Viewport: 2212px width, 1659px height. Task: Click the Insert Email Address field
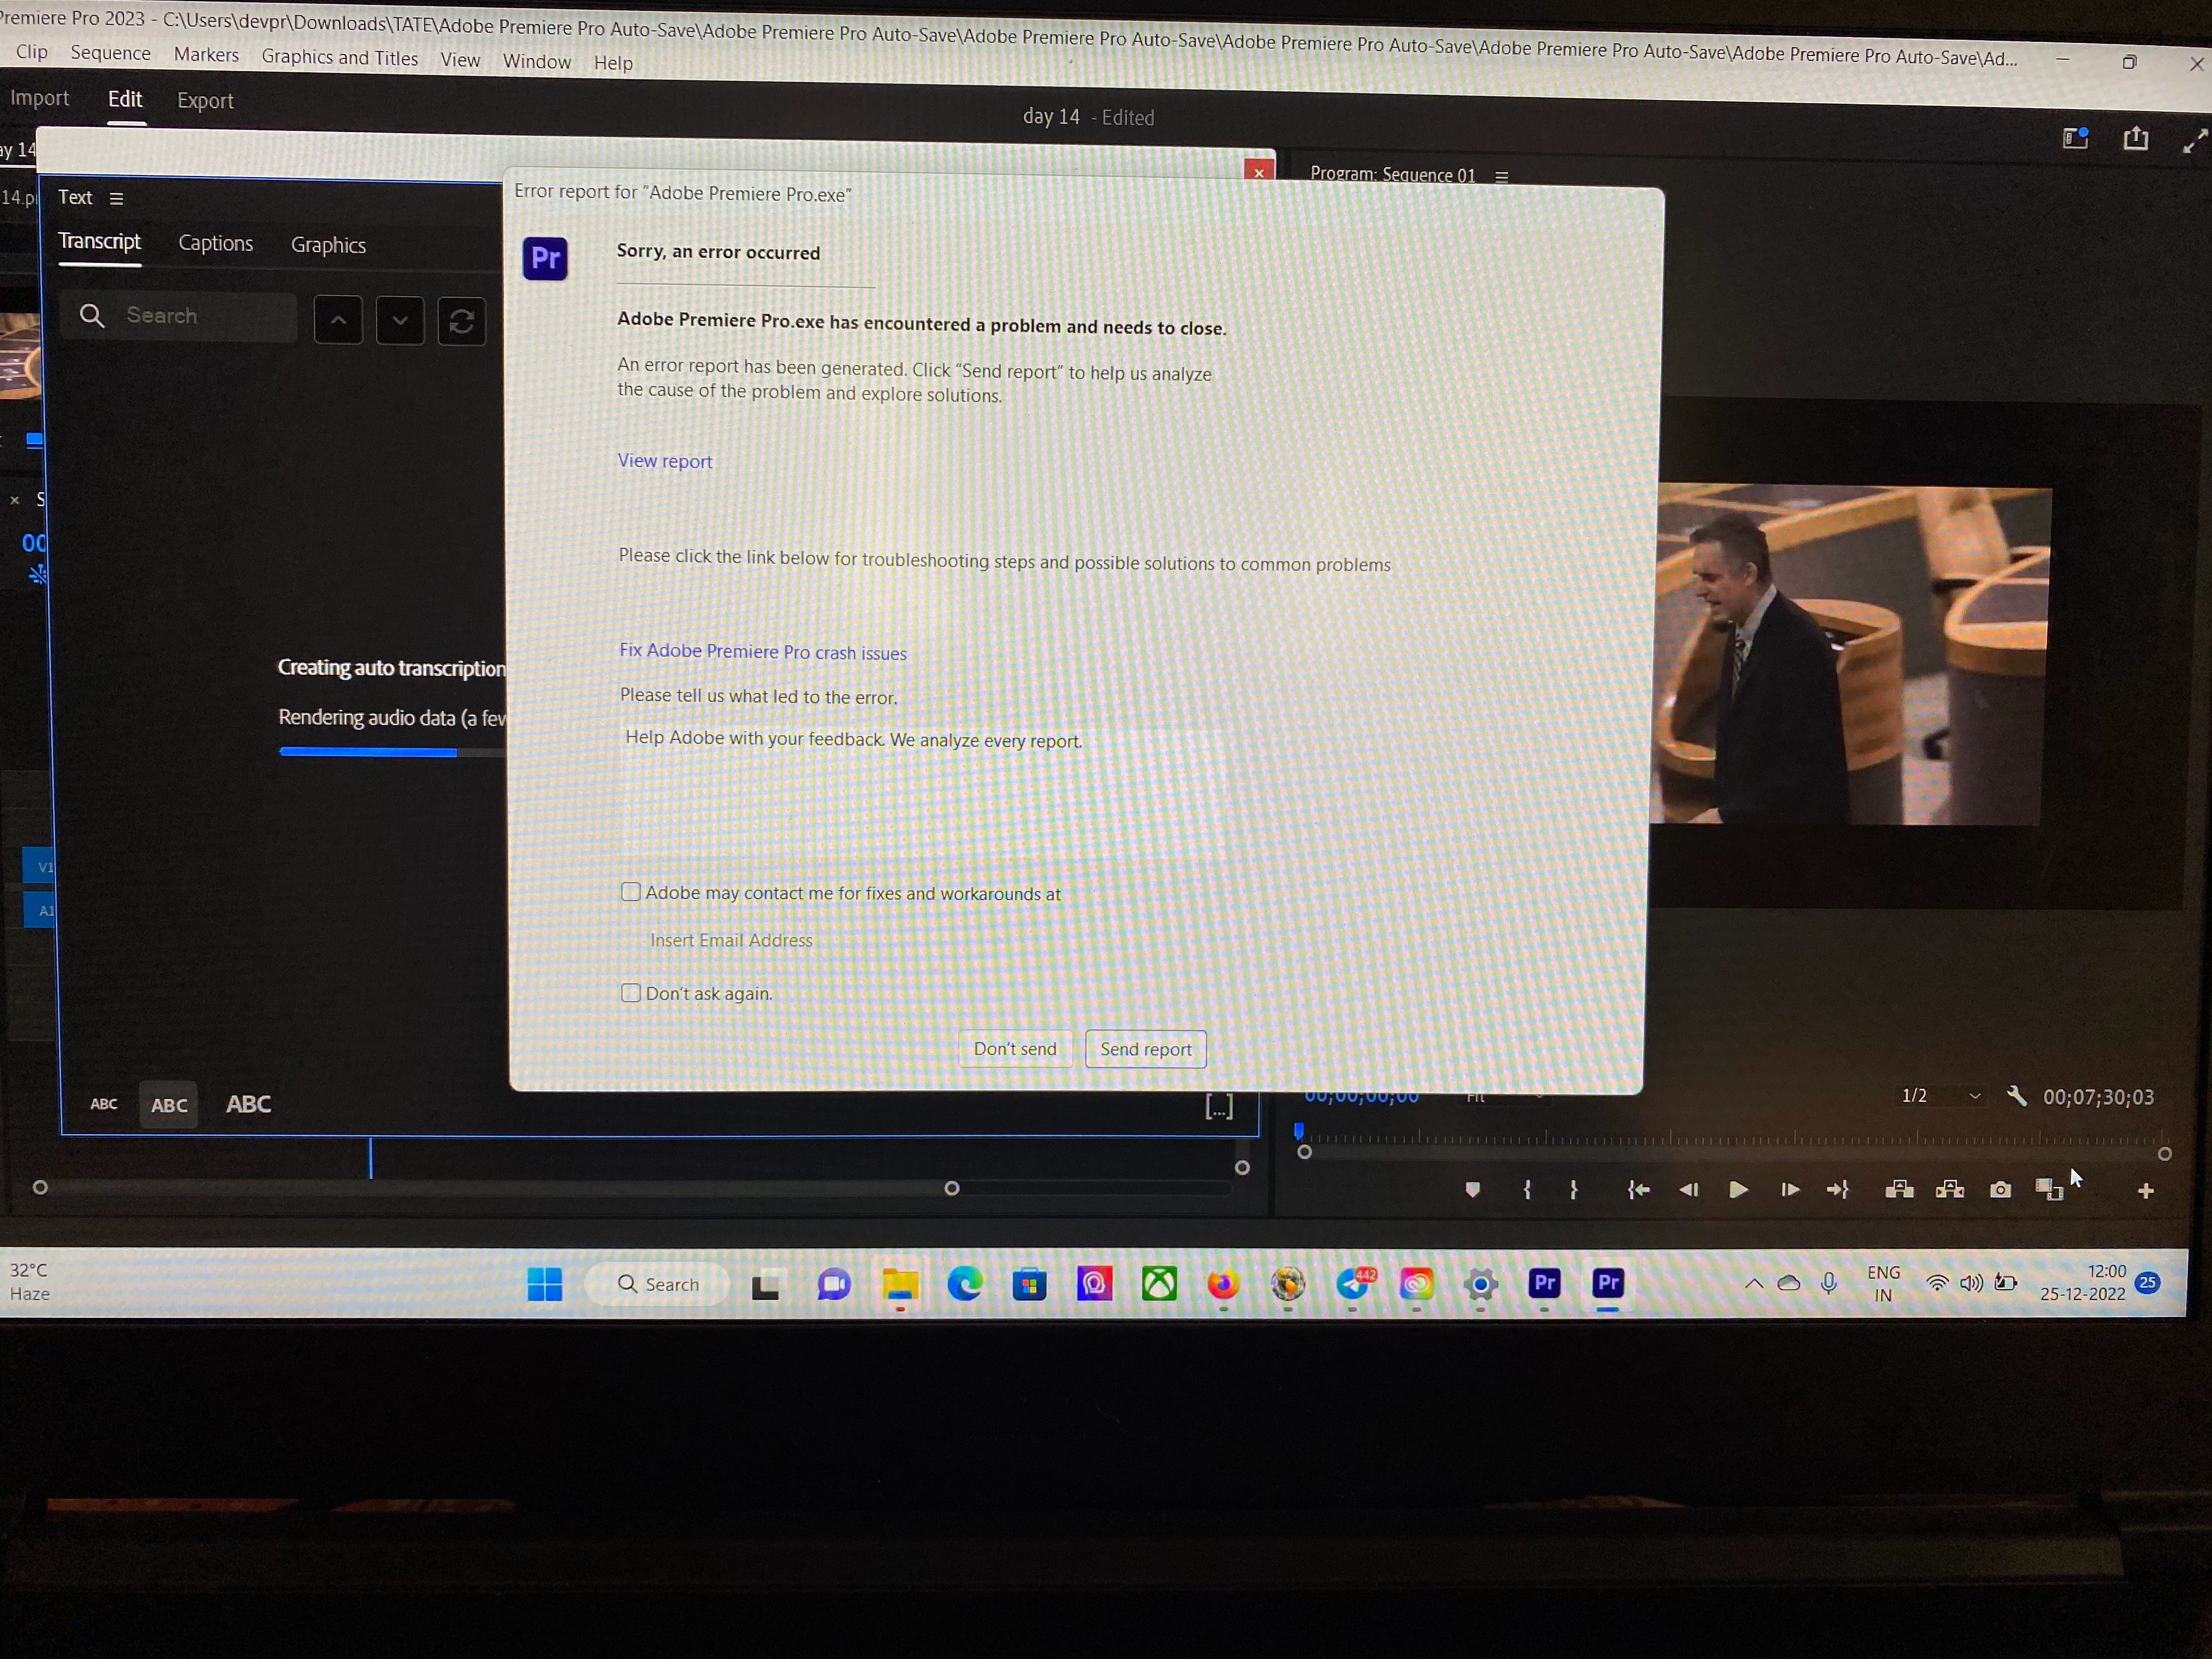pos(731,940)
